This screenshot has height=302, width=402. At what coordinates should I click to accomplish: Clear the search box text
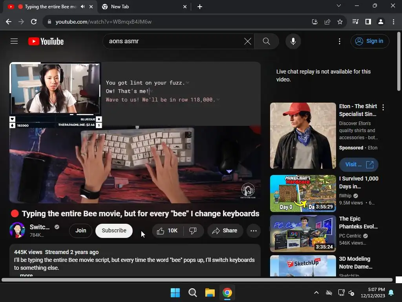[x=248, y=41]
